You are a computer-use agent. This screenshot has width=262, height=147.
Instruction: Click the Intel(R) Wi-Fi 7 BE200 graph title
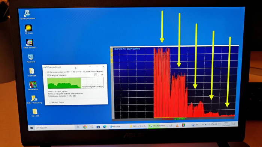(127, 49)
